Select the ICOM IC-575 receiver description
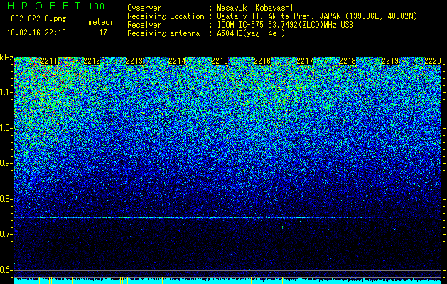This screenshot has width=447, height=284. point(285,25)
